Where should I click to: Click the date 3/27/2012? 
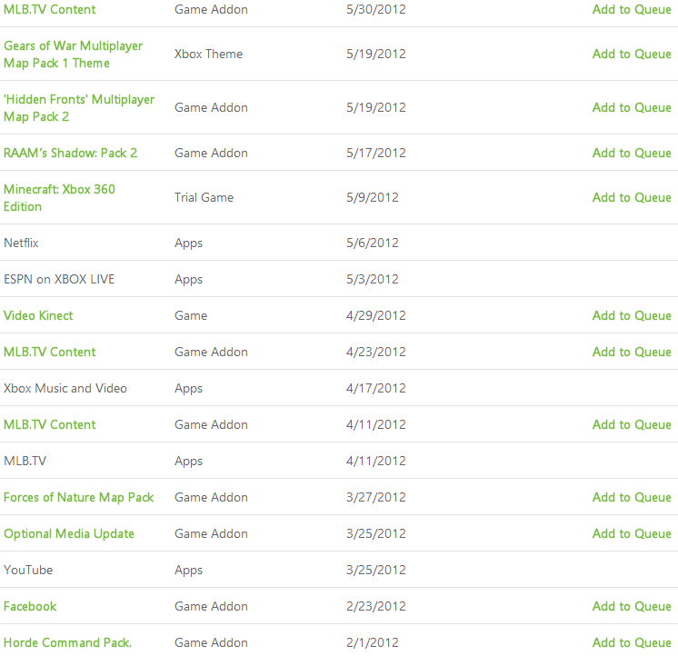[x=376, y=497]
